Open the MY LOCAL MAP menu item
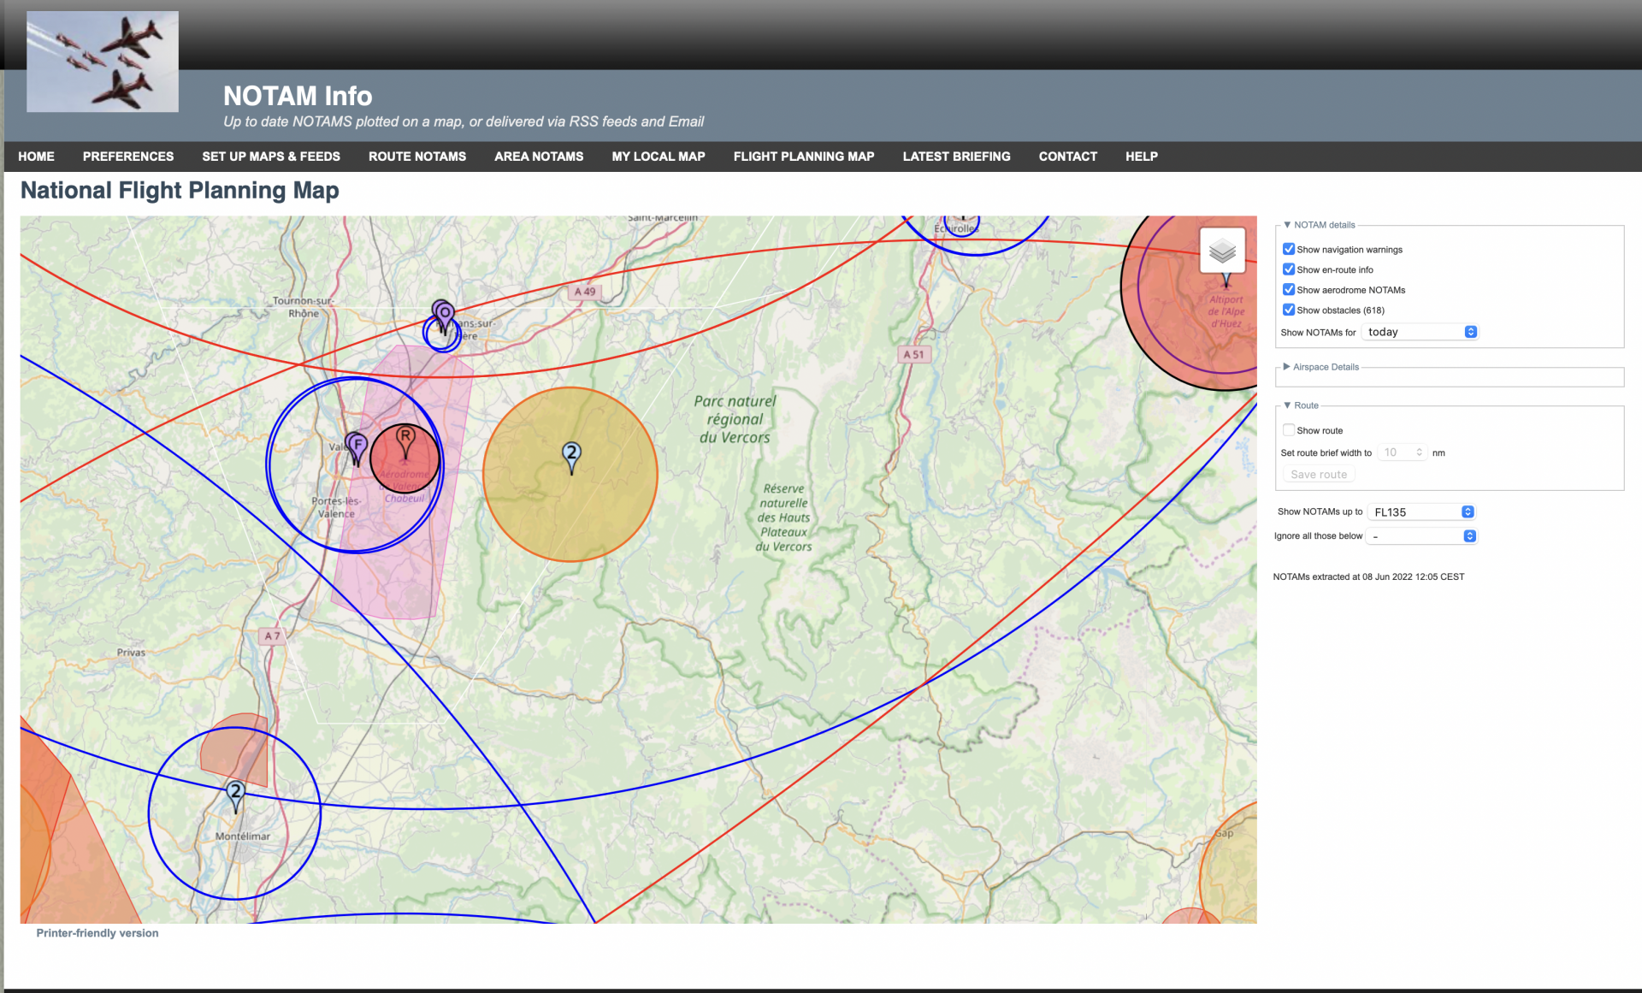1642x993 pixels. 659,157
